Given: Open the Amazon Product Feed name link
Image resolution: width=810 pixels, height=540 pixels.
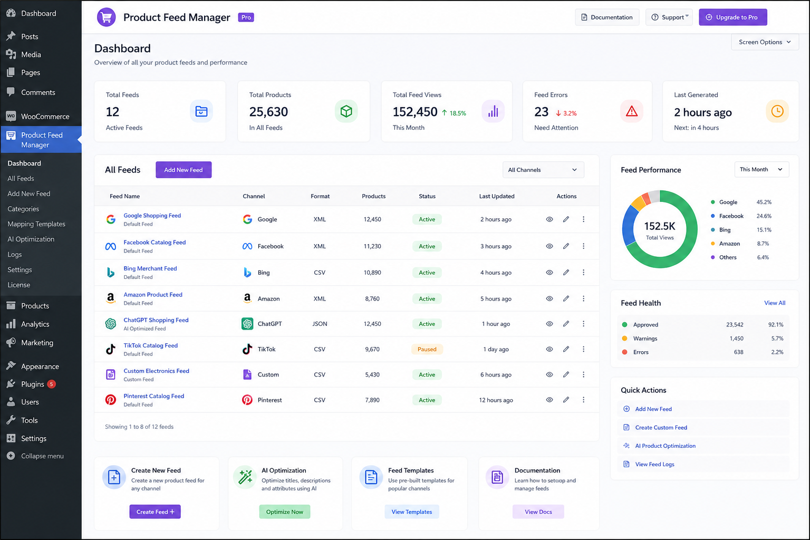Looking at the screenshot, I should [x=153, y=295].
